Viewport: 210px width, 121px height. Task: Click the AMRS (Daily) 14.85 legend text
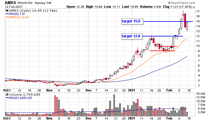[x=33, y=10]
